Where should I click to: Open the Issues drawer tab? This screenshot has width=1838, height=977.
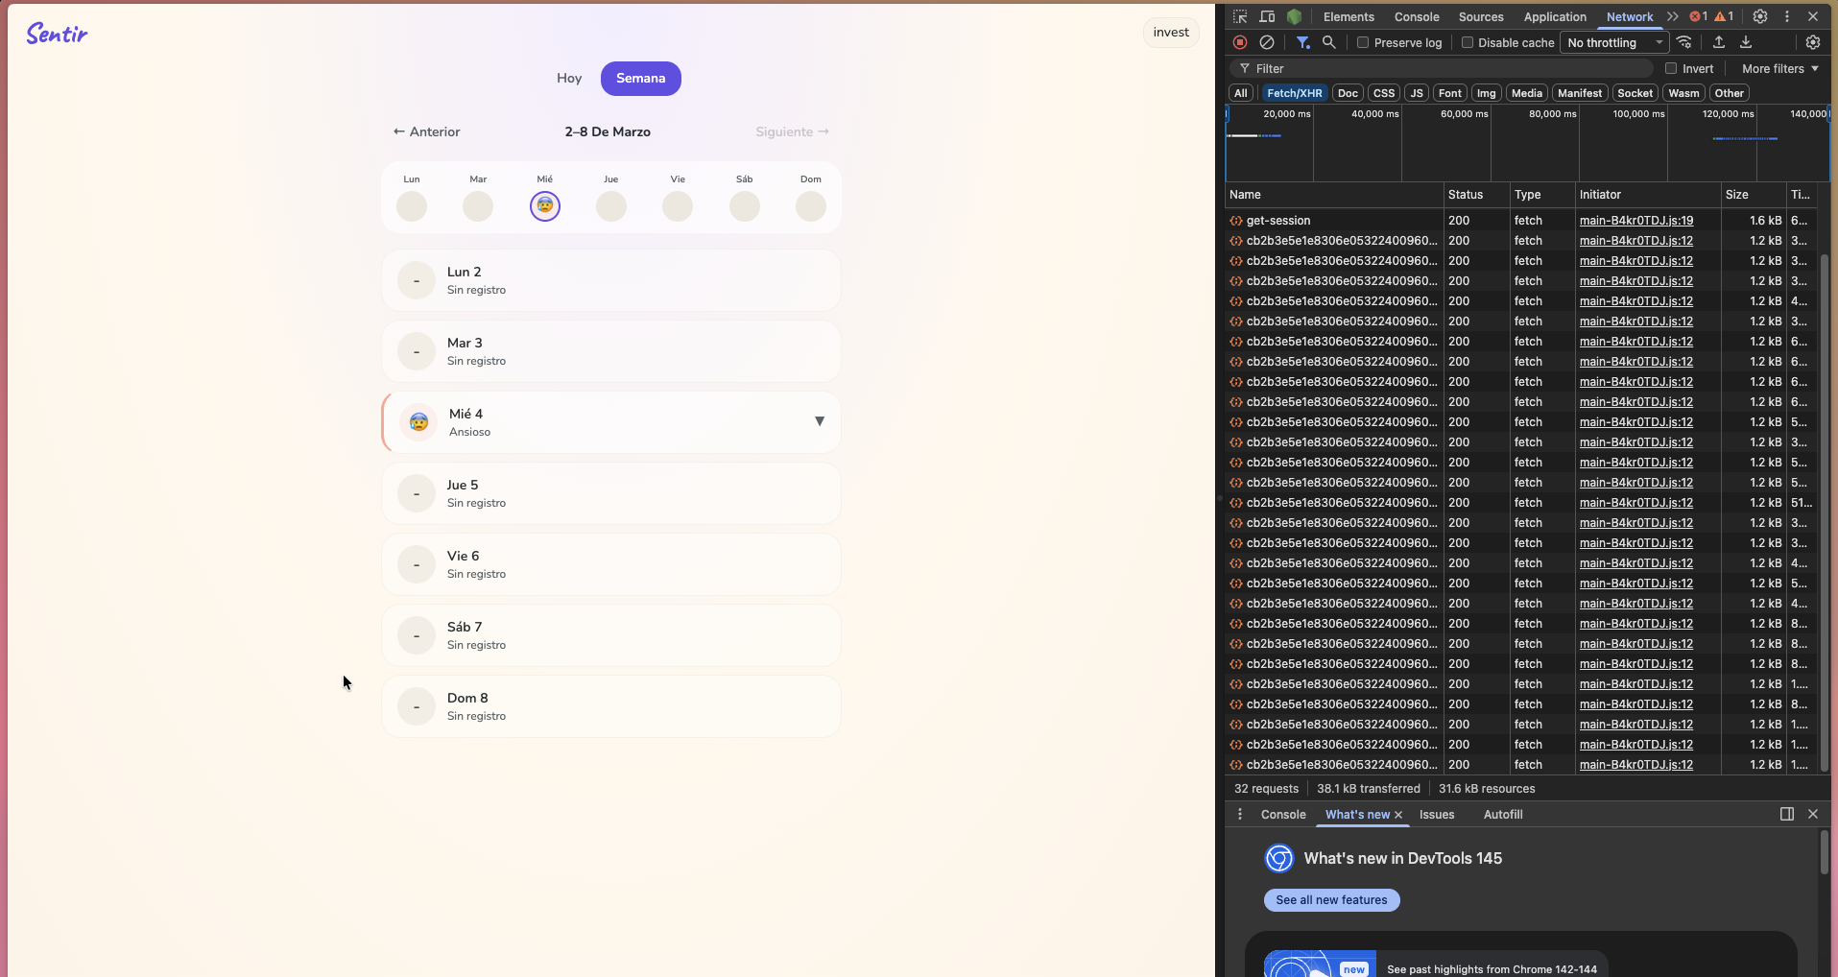[1437, 814]
